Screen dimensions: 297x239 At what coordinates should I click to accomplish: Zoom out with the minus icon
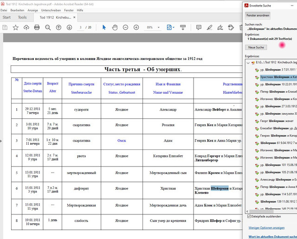(x=125, y=27)
